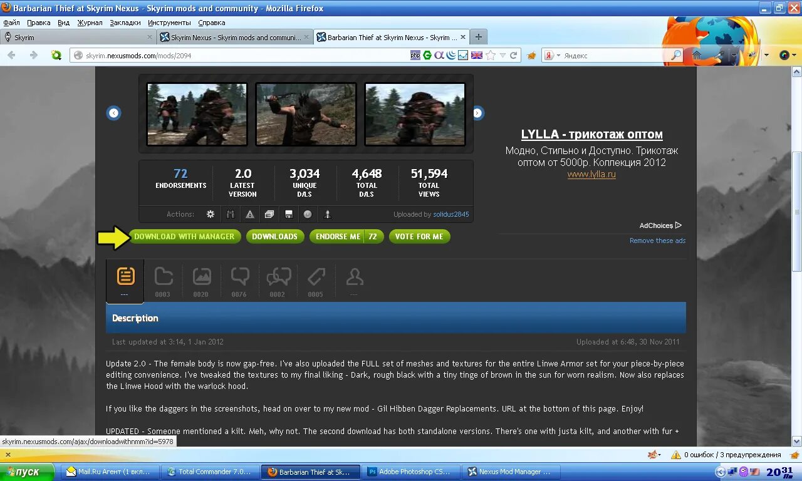The image size is (802, 481).
Task: Open the middle screenshot thumbnail
Action: pyautogui.click(x=306, y=114)
